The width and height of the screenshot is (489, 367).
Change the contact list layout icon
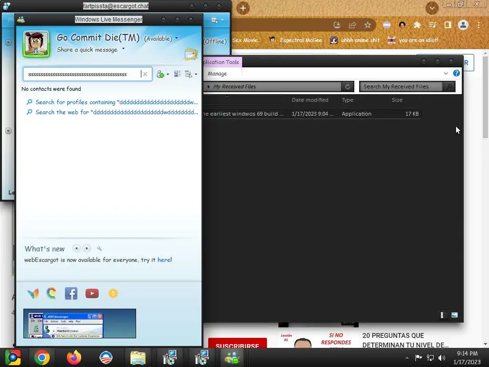[178, 74]
